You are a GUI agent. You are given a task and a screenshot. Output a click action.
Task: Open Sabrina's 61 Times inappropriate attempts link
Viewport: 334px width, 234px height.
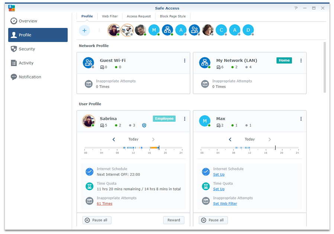pos(105,204)
